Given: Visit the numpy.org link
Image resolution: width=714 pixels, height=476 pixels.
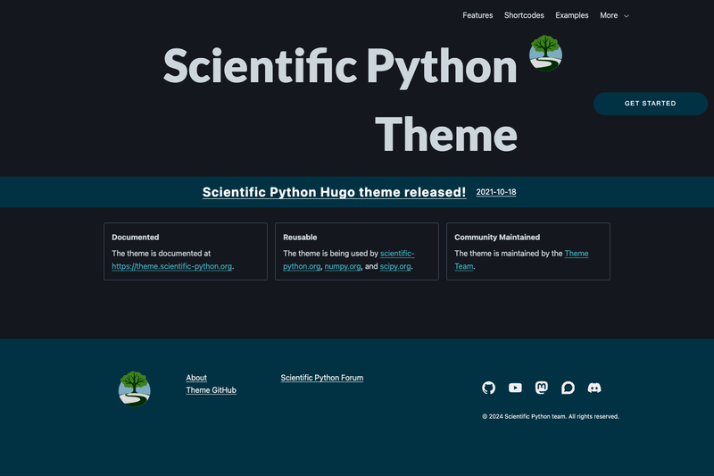Looking at the screenshot, I should [x=343, y=266].
